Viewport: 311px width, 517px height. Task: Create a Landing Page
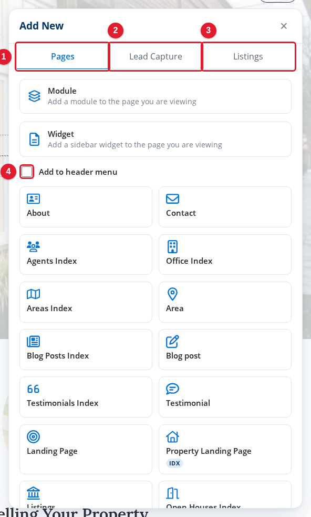(86, 449)
